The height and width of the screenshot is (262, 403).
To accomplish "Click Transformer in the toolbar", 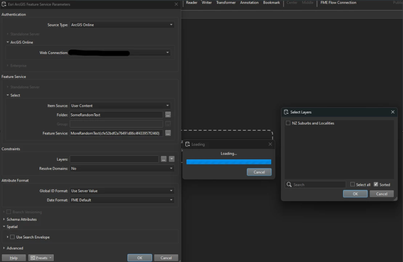I will 226,3.
